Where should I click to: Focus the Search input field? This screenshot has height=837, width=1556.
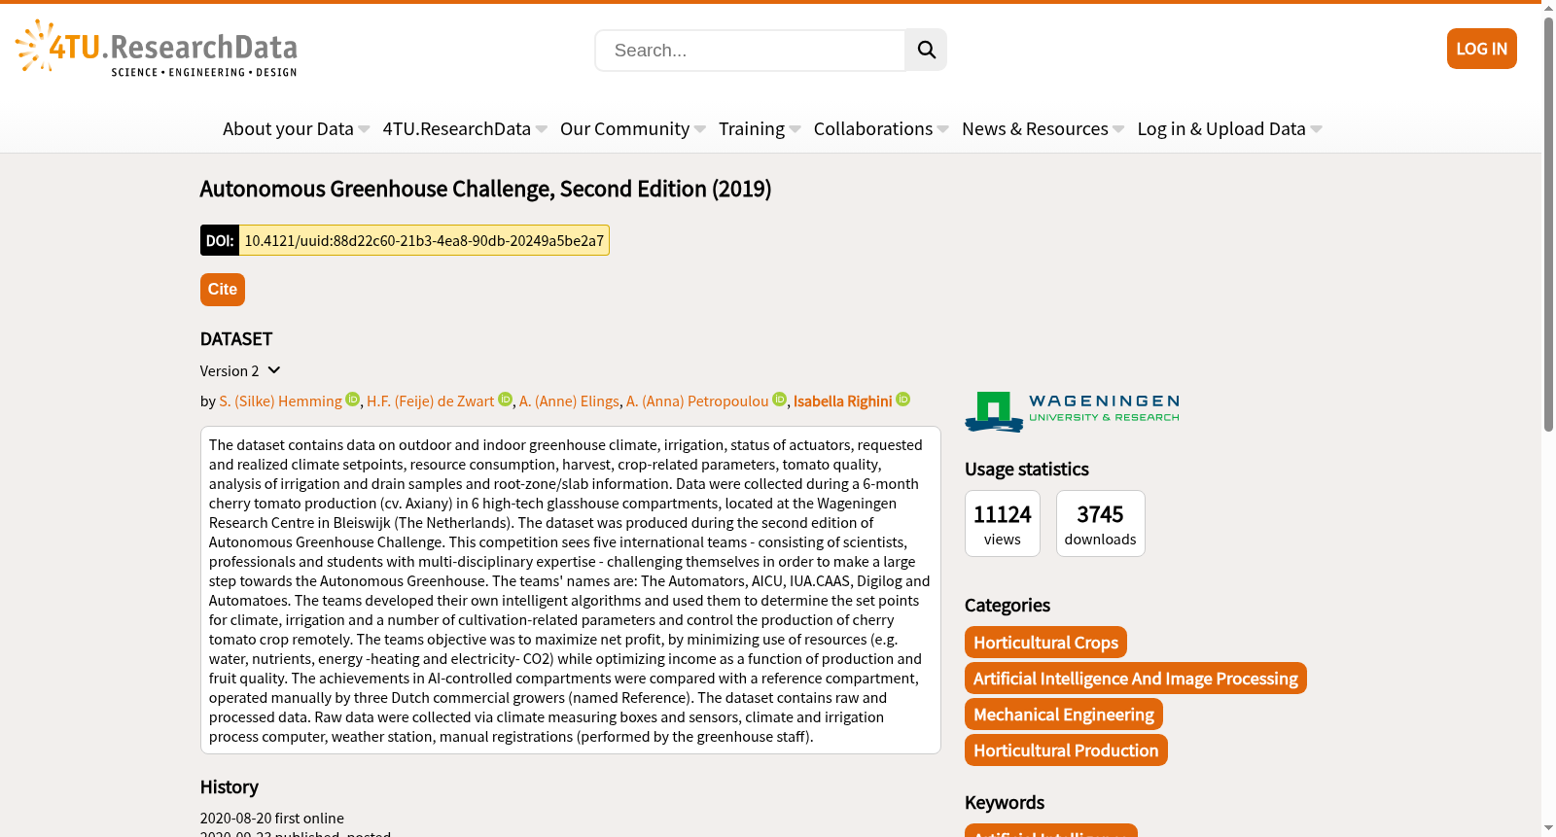(750, 51)
